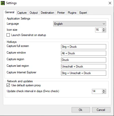Screen dimensions: 114x116
Task: Open the Expert tab
Action: click(x=83, y=13)
